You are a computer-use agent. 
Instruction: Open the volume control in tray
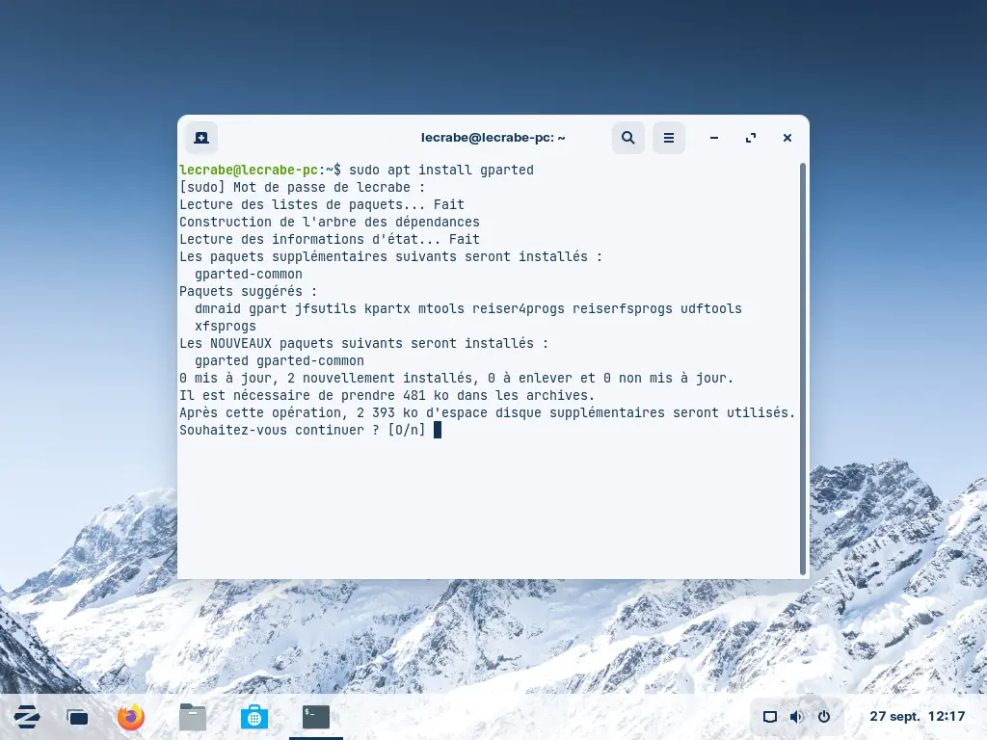point(796,717)
